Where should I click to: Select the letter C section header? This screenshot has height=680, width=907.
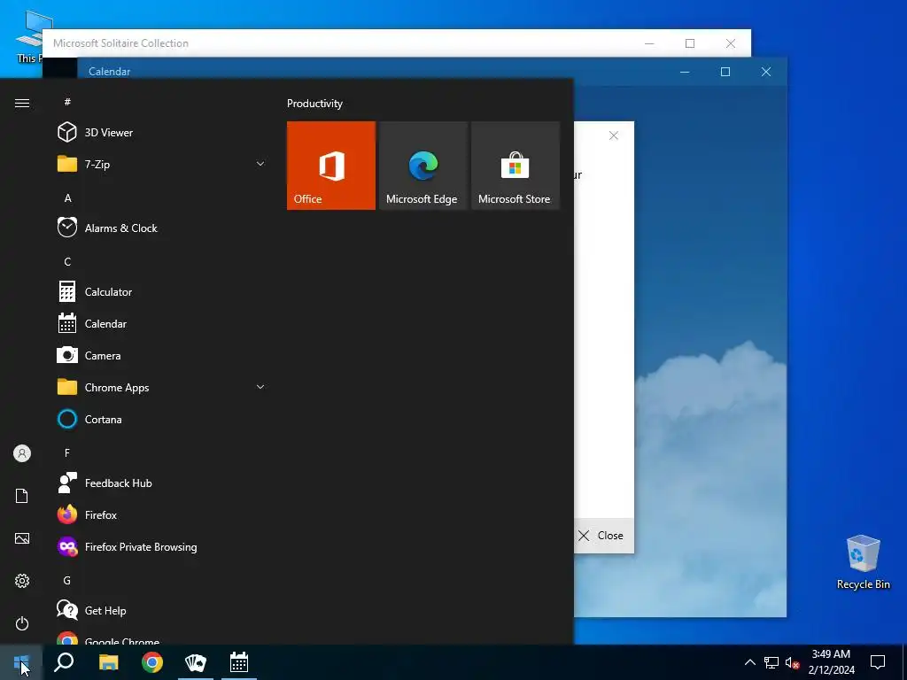coord(67,261)
